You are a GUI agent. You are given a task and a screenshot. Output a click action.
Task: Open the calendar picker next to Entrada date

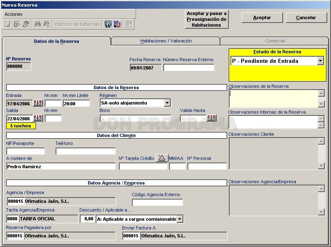[38, 103]
